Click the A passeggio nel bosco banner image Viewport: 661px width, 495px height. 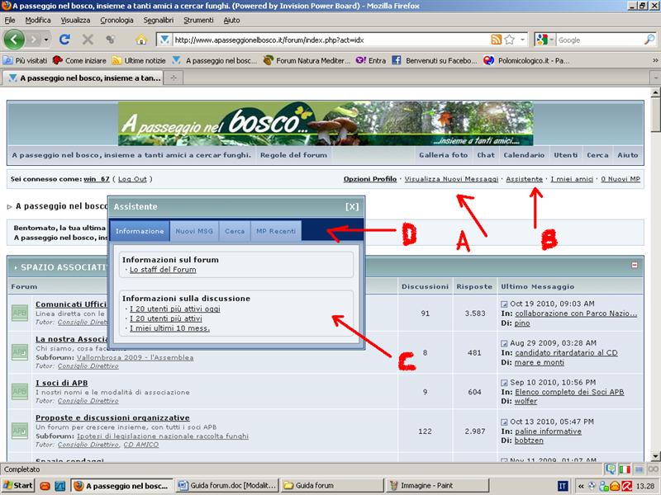[x=326, y=123]
